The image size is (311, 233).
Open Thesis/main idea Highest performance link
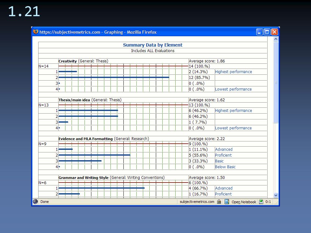coord(234,111)
